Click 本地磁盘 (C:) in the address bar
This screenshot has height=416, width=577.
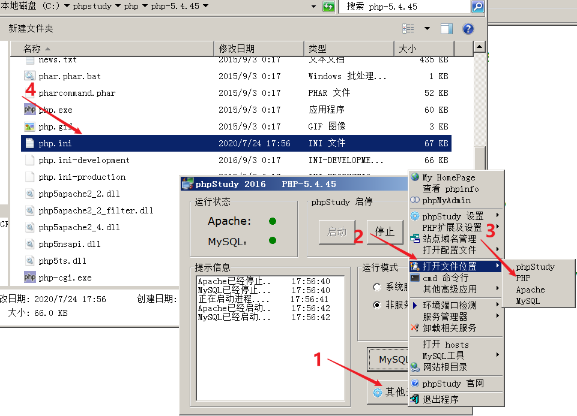point(30,6)
